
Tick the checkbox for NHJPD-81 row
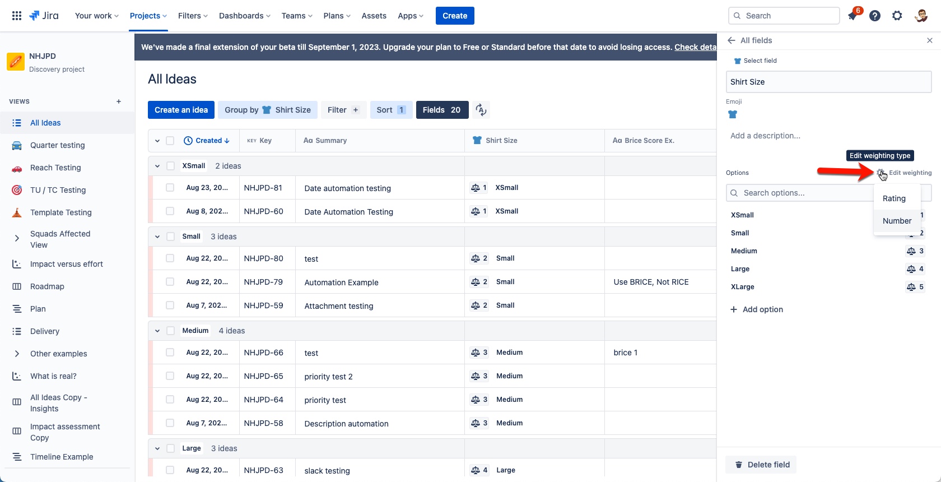[170, 188]
